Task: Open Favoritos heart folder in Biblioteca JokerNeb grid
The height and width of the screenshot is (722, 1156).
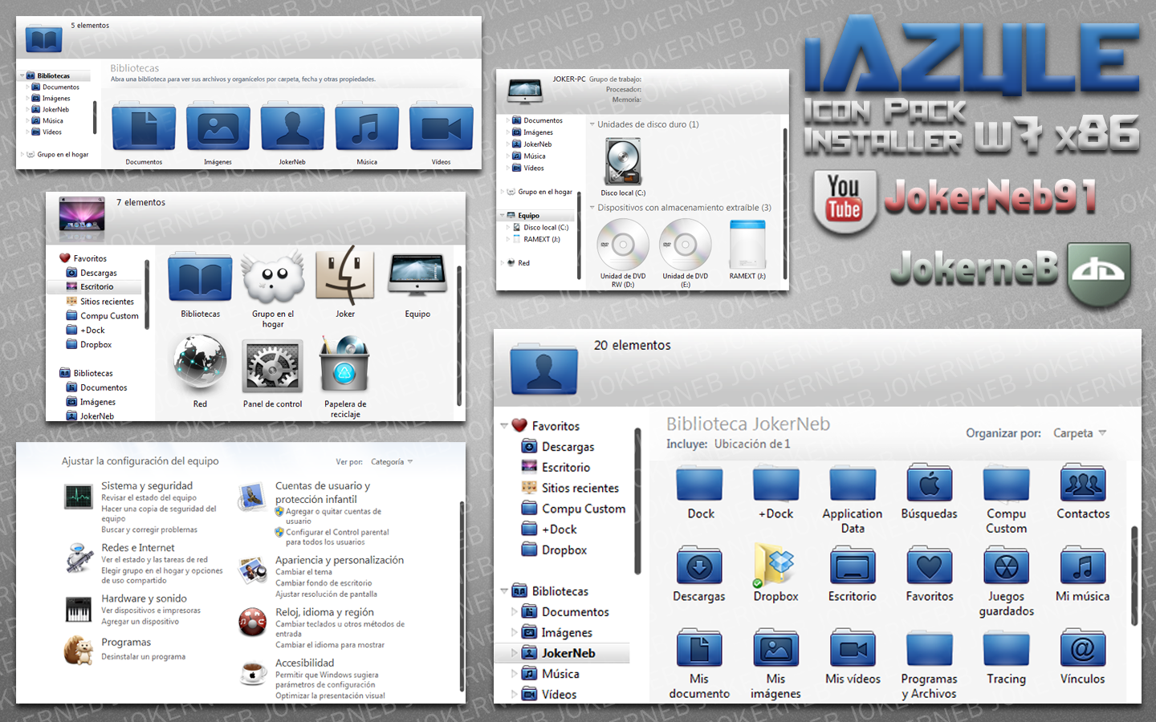Action: point(930,566)
